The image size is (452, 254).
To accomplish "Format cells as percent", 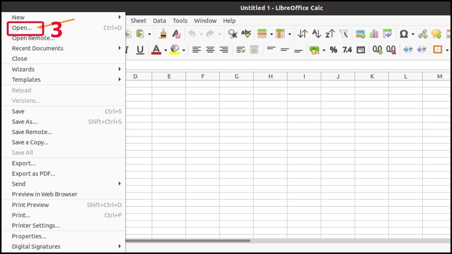I will 333,49.
